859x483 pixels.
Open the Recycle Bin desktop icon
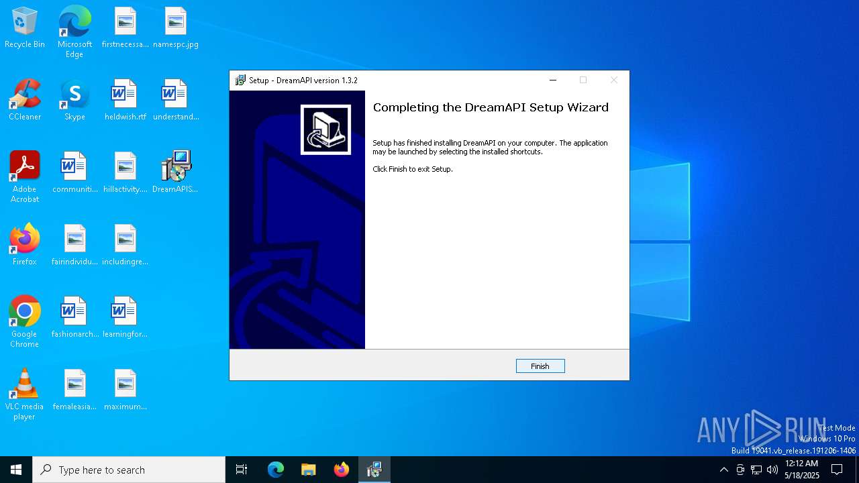coord(25,28)
